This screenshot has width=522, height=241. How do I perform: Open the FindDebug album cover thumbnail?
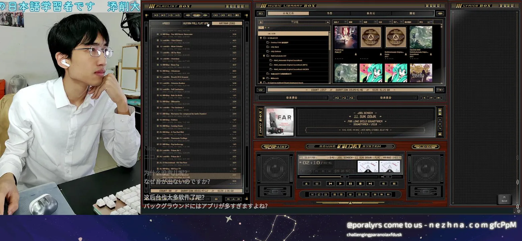(x=346, y=37)
